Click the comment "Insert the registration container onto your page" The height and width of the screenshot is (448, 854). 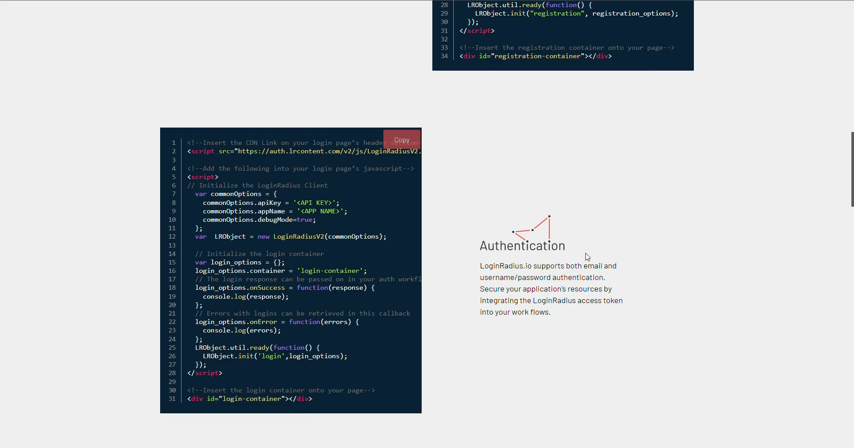[x=567, y=48]
